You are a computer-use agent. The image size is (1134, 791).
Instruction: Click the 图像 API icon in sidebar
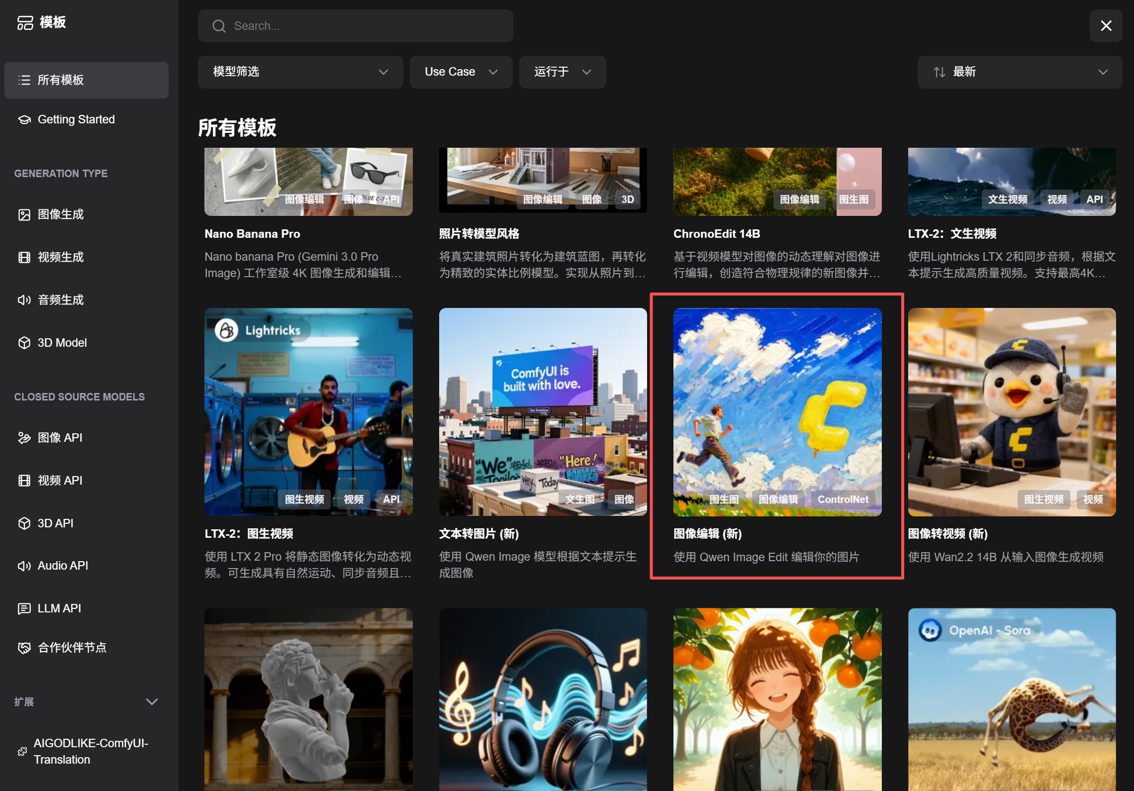click(x=24, y=438)
